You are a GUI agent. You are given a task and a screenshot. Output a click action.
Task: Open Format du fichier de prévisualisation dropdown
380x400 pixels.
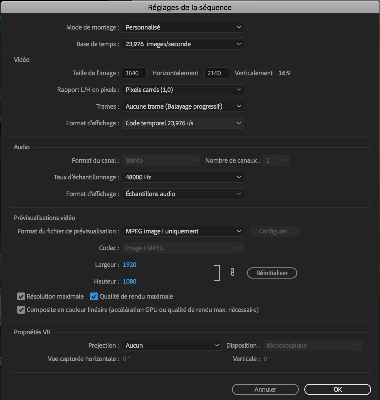click(183, 231)
